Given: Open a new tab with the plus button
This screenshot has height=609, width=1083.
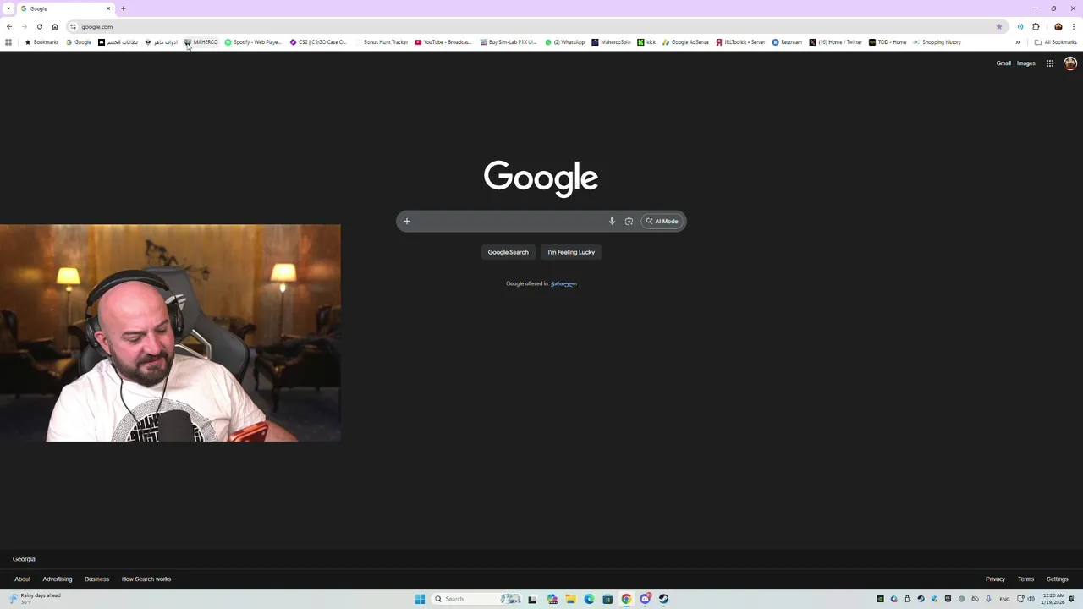Looking at the screenshot, I should pos(124,8).
